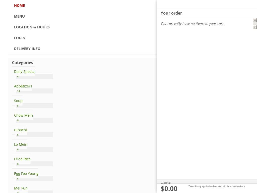
Task: Open the Appetizers category
Action: (x=23, y=86)
